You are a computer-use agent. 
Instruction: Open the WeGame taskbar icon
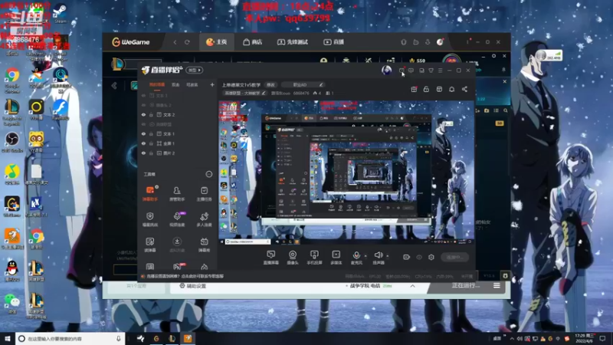[x=156, y=339]
